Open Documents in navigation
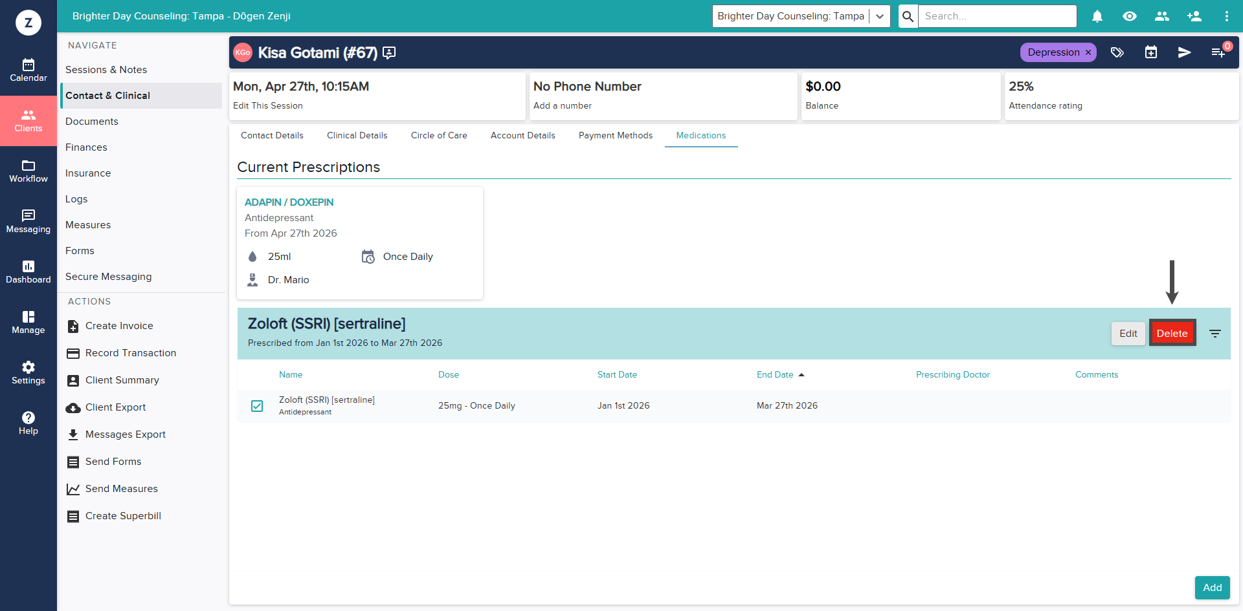The width and height of the screenshot is (1243, 611). click(141, 122)
